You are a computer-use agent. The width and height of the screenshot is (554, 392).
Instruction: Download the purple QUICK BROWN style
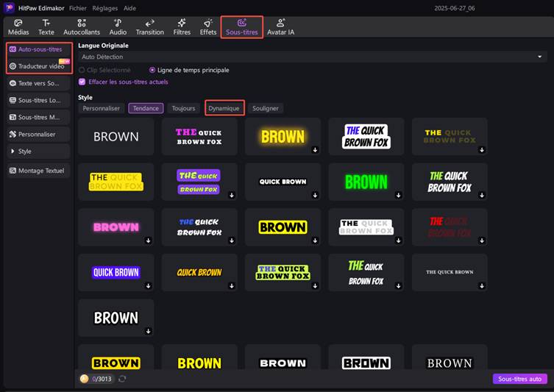[148, 285]
